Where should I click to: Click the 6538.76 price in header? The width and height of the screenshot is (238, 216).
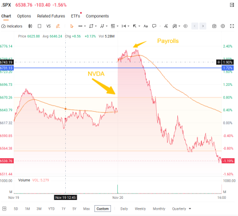24,5
